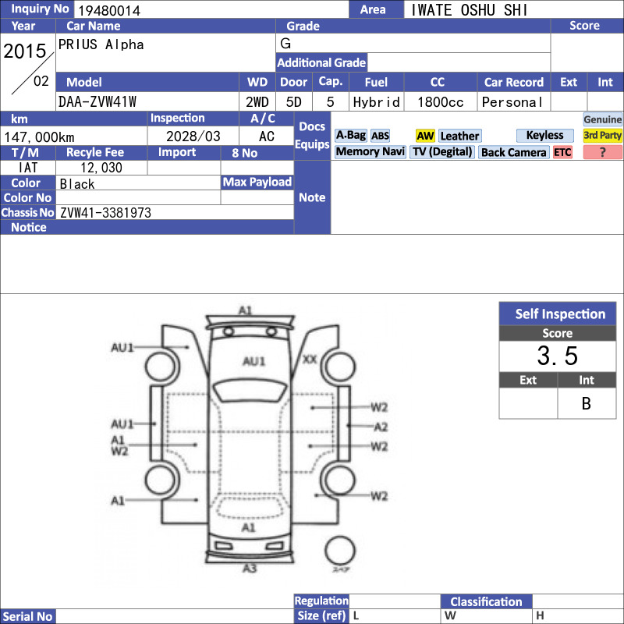
Task: Click the A2 mark on car diagram
Action: pos(381,427)
